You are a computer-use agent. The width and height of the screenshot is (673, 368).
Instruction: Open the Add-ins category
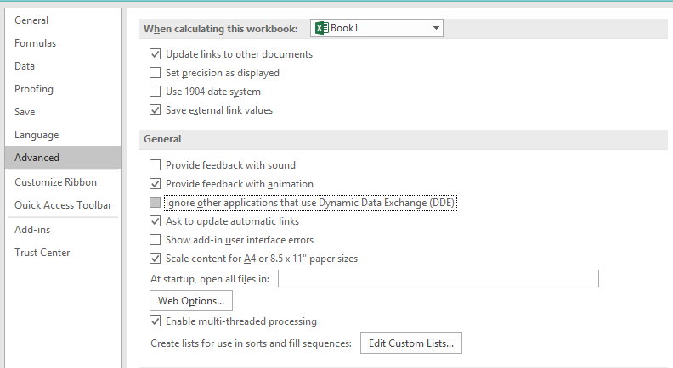point(63,230)
